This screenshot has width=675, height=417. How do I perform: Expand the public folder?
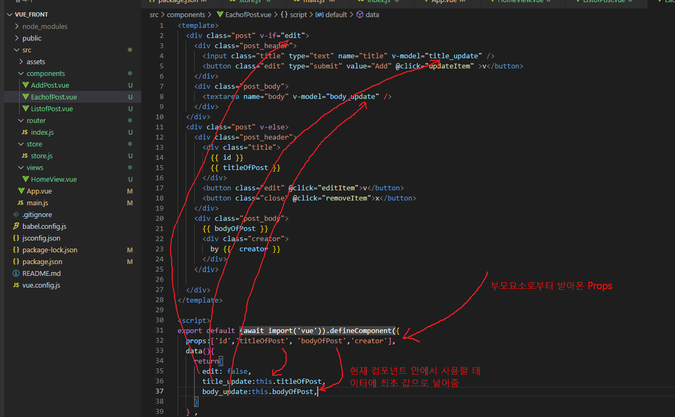[17, 38]
